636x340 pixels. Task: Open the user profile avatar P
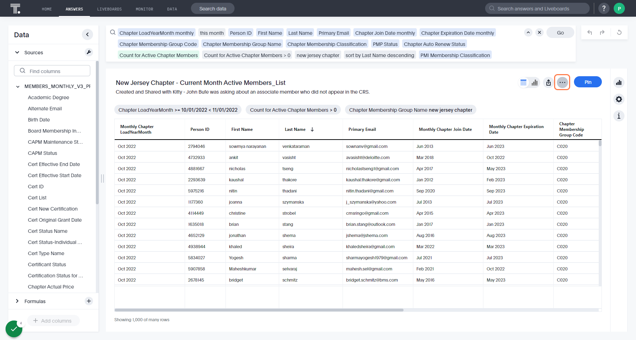pyautogui.click(x=619, y=8)
